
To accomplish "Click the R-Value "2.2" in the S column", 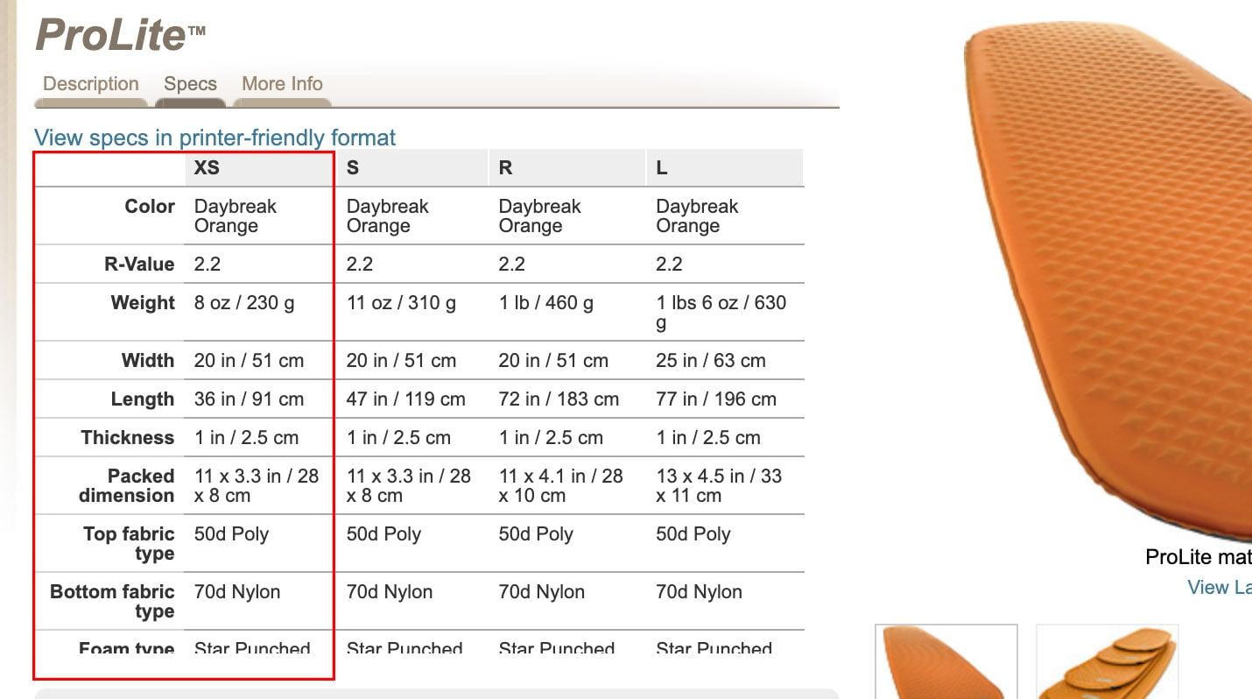I will click(x=360, y=265).
